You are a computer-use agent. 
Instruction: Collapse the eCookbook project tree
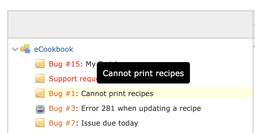point(15,49)
